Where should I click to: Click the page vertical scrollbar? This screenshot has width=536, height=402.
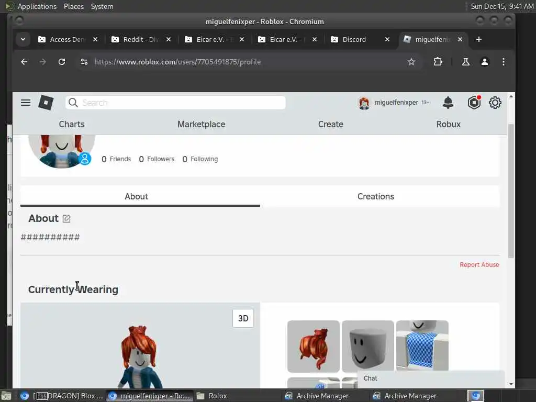click(x=511, y=191)
